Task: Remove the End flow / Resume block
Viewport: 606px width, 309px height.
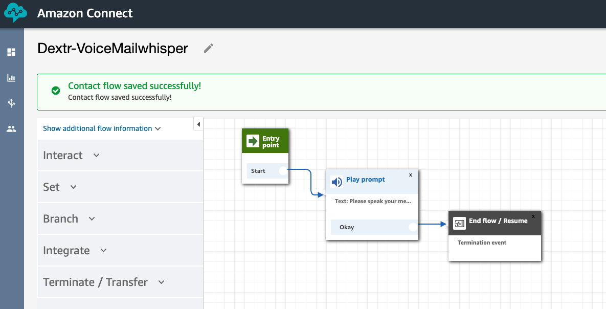Action: 533,216
